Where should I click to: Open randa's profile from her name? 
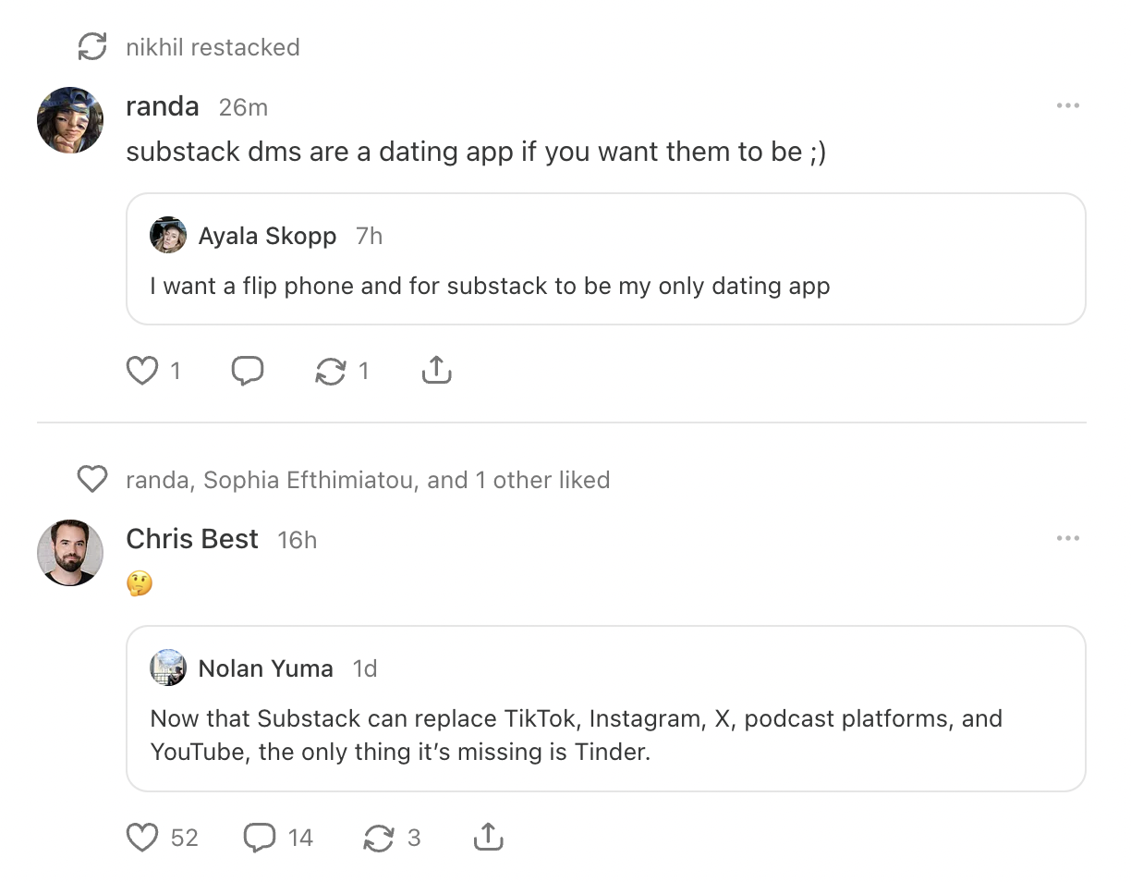[x=163, y=106]
